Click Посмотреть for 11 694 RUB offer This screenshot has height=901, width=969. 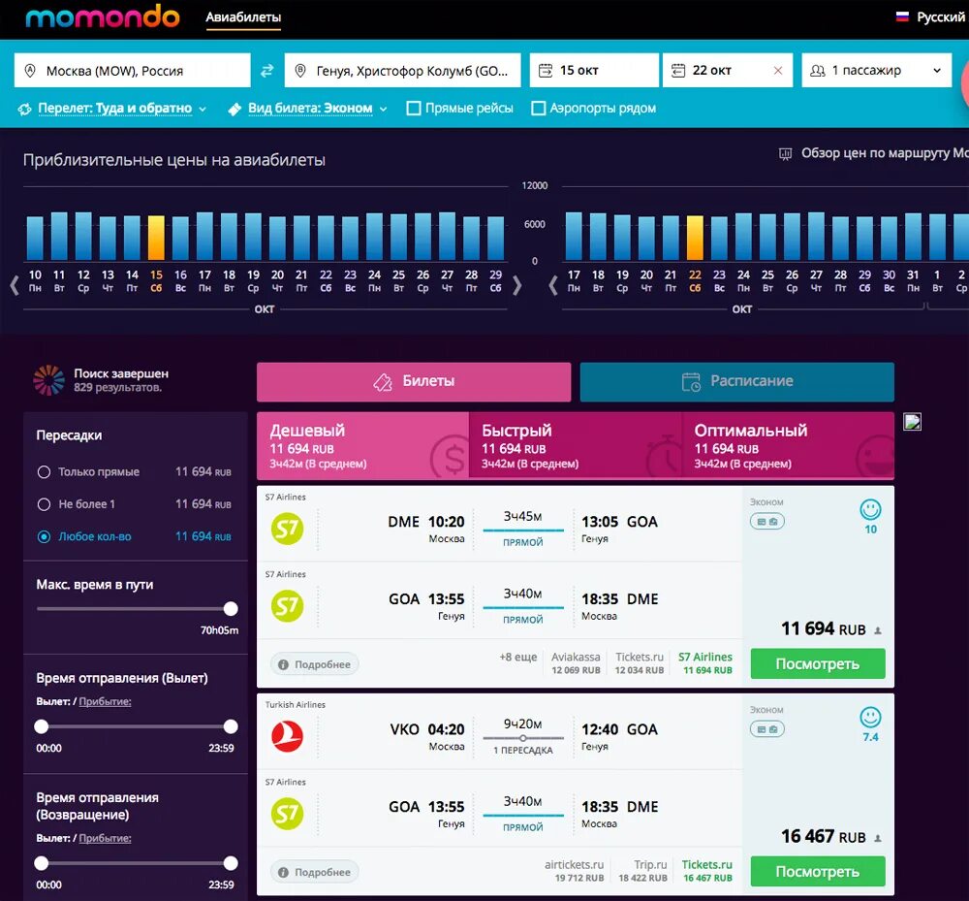pyautogui.click(x=818, y=663)
